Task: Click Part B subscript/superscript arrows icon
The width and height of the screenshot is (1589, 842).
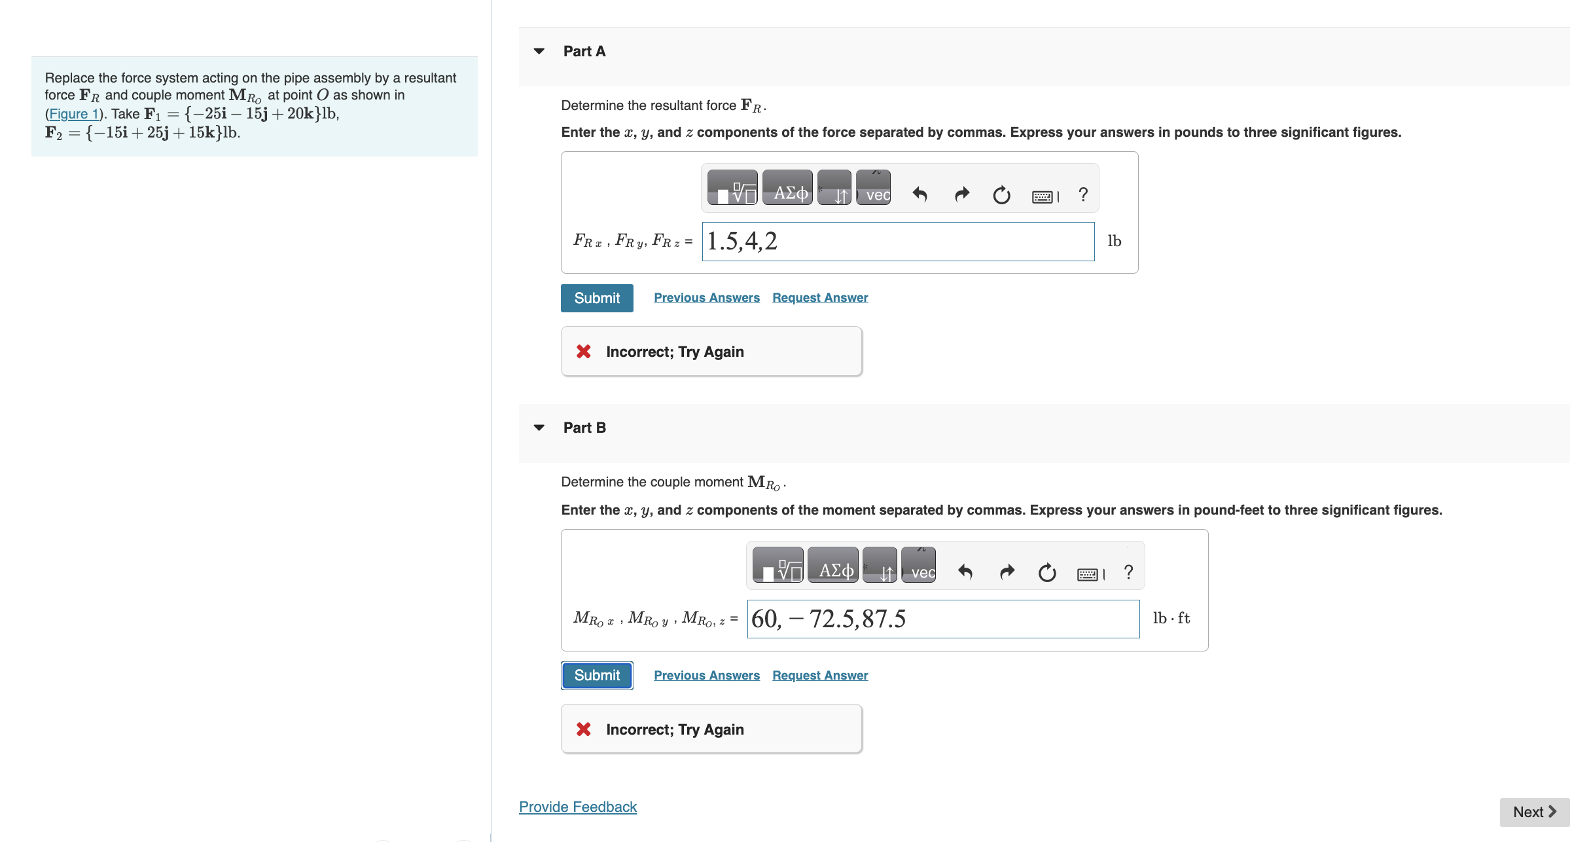Action: click(880, 566)
